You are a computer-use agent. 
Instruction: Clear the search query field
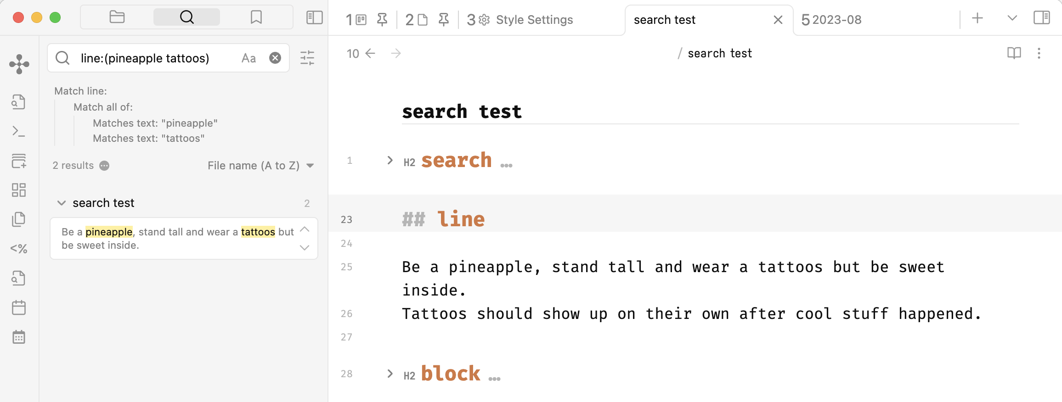click(x=275, y=58)
